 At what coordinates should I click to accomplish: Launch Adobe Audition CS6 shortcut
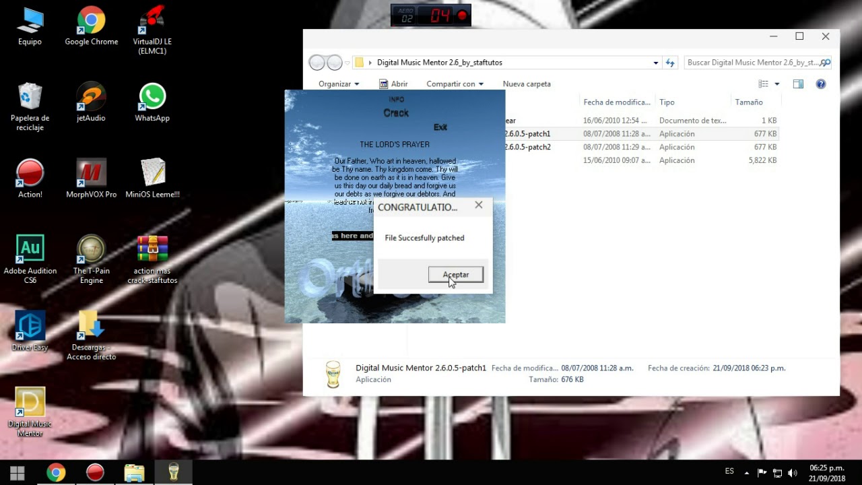tap(30, 260)
